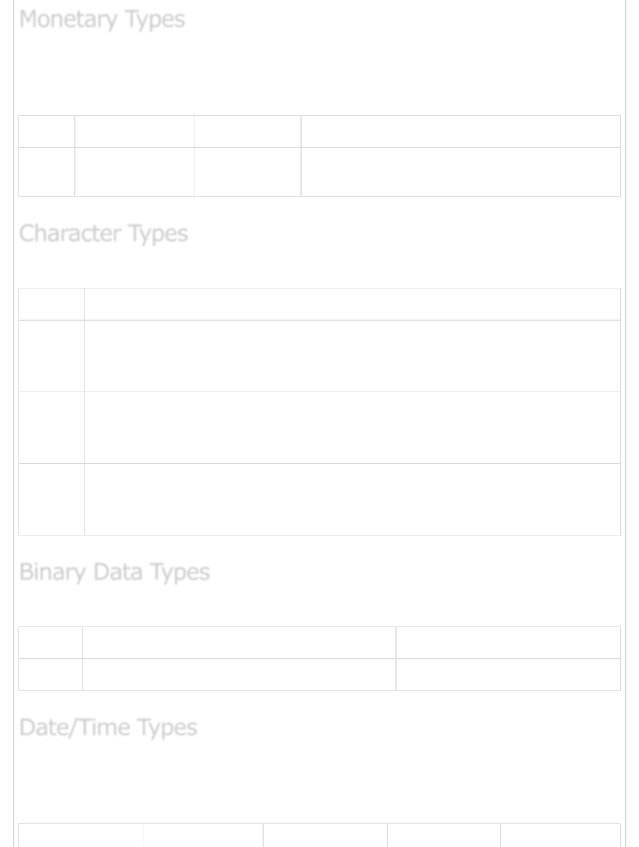This screenshot has width=639, height=847.
Task: Select wide header cell of Character Types table
Action: click(352, 304)
